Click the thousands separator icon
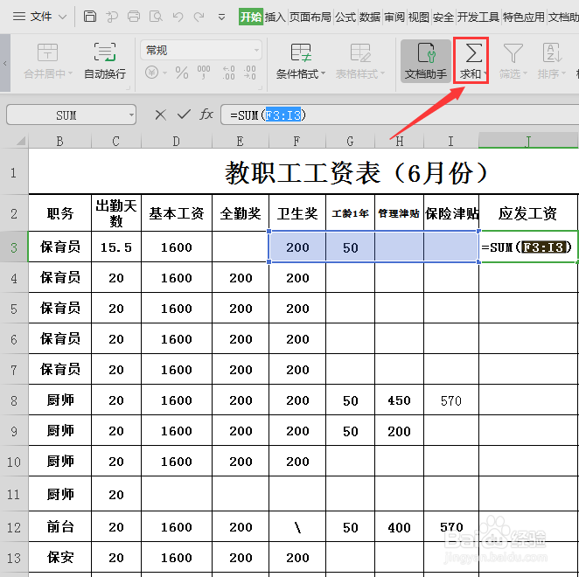The width and height of the screenshot is (579, 577). [204, 73]
